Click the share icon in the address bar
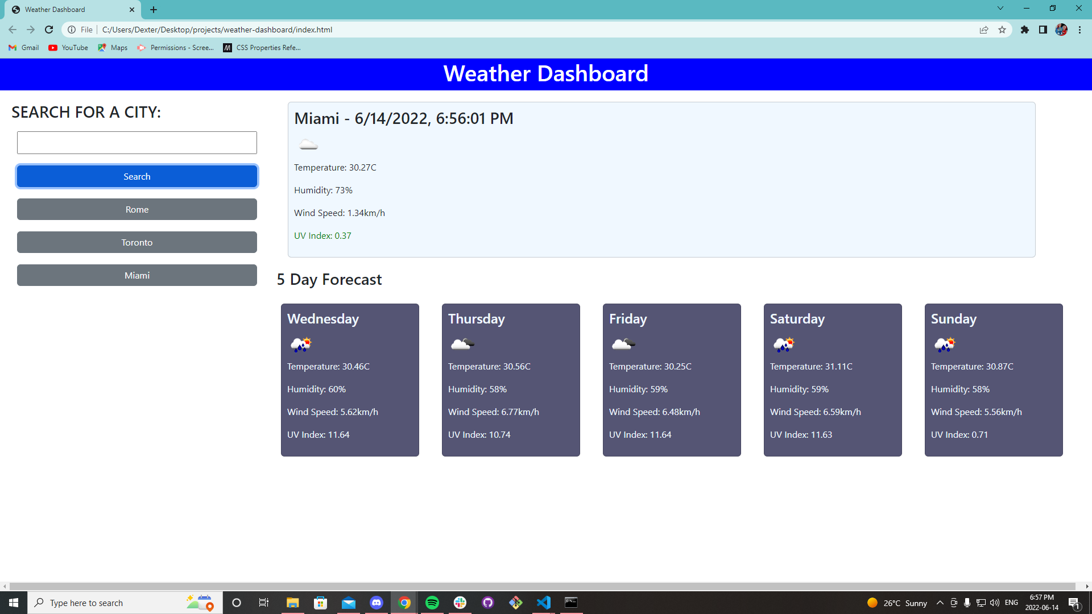 point(984,30)
